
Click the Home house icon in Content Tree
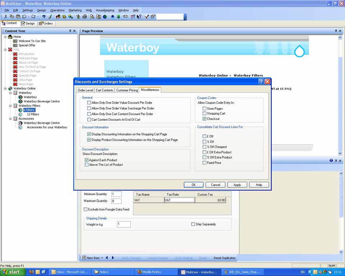coord(10,37)
